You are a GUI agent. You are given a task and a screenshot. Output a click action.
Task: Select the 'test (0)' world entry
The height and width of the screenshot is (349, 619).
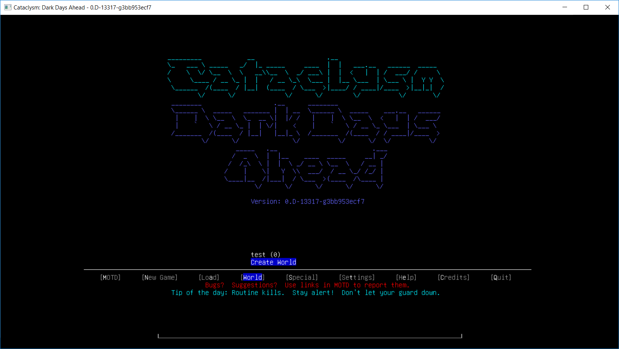pyautogui.click(x=266, y=255)
